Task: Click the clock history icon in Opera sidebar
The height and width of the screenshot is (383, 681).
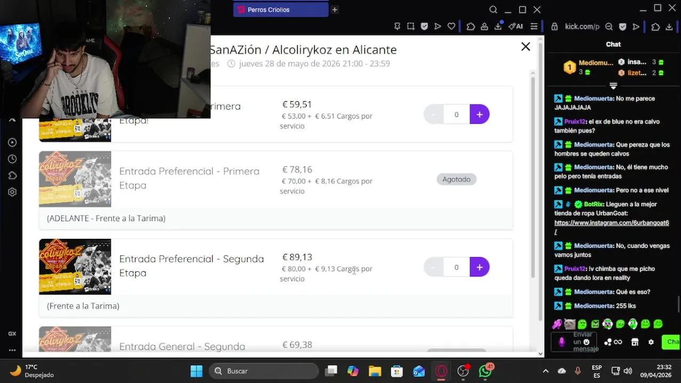Action: [12, 159]
